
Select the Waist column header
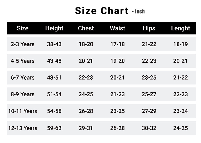[x=117, y=28]
